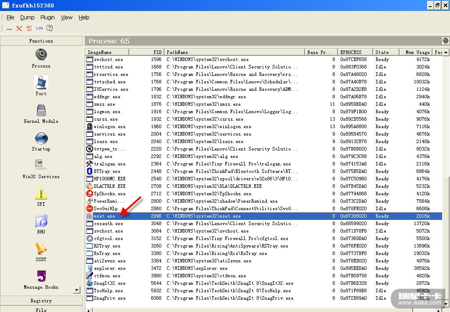Select the PowerRemi... process row

(264, 201)
